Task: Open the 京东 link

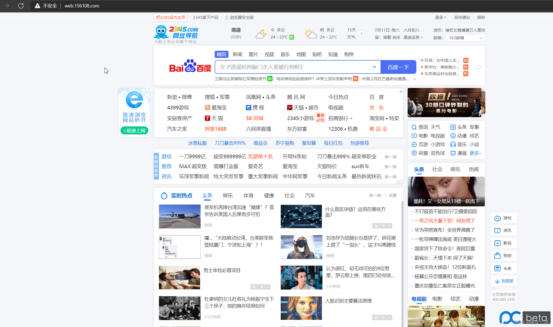Action: 377,108
